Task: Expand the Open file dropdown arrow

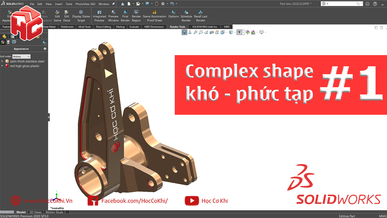Action: click(x=142, y=4)
